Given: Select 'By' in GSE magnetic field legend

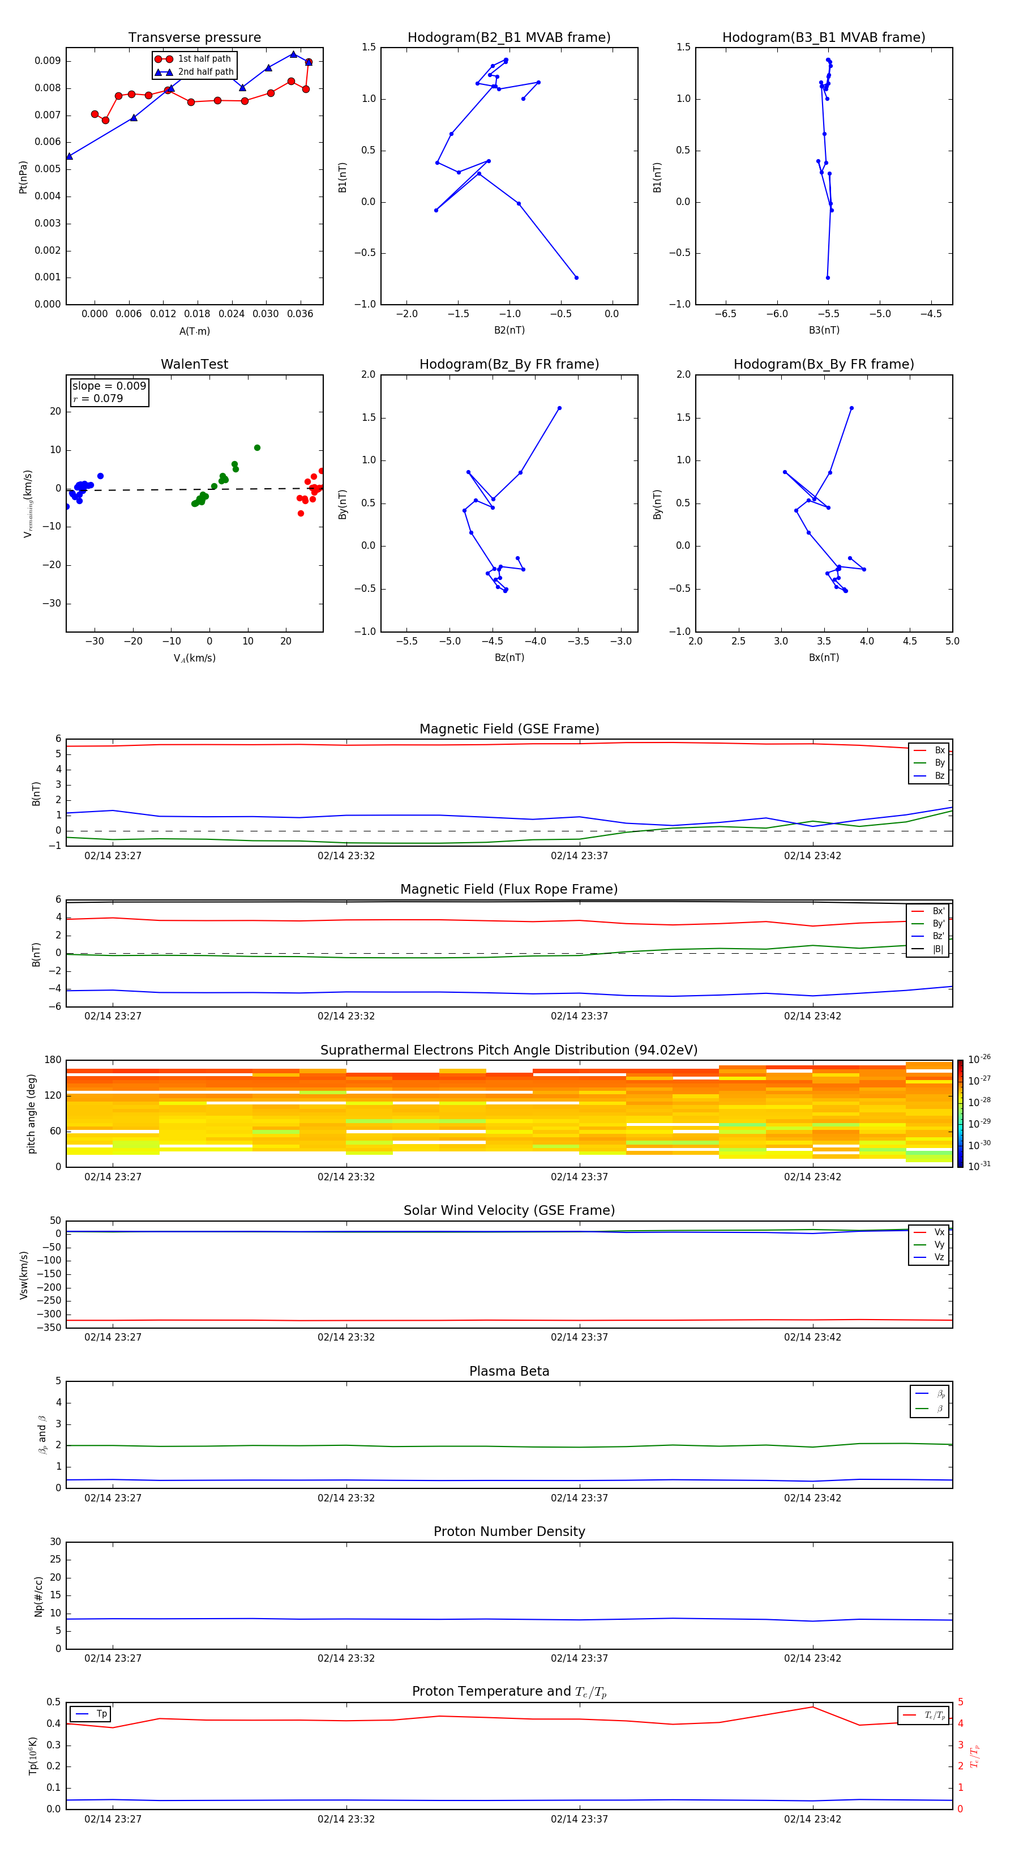Looking at the screenshot, I should (929, 763).
